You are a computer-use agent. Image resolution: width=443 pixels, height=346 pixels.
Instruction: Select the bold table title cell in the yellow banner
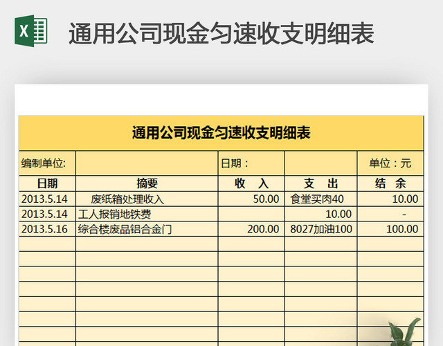221,133
